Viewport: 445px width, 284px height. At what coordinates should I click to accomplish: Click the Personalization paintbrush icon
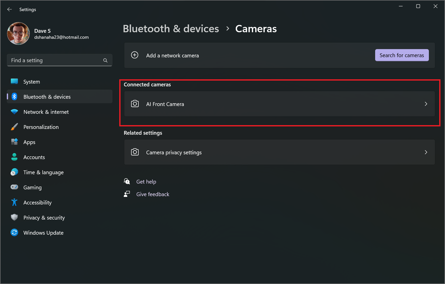[14, 127]
